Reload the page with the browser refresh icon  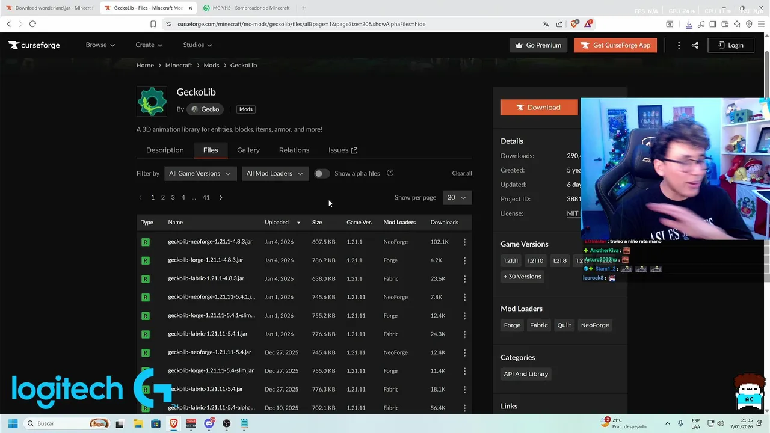[32, 24]
